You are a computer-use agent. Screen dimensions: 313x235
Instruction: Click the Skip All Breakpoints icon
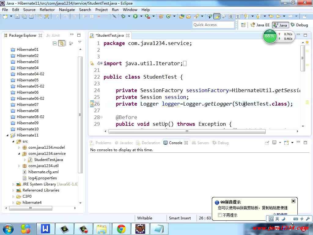tap(114, 17)
